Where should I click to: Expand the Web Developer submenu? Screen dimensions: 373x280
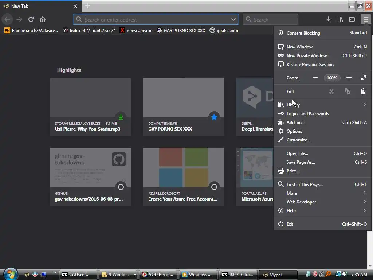coord(322,202)
